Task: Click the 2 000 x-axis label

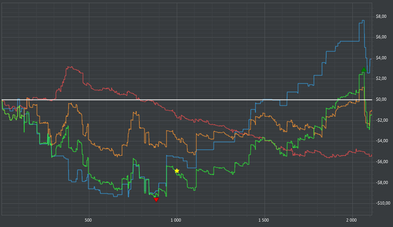Action: [351, 220]
